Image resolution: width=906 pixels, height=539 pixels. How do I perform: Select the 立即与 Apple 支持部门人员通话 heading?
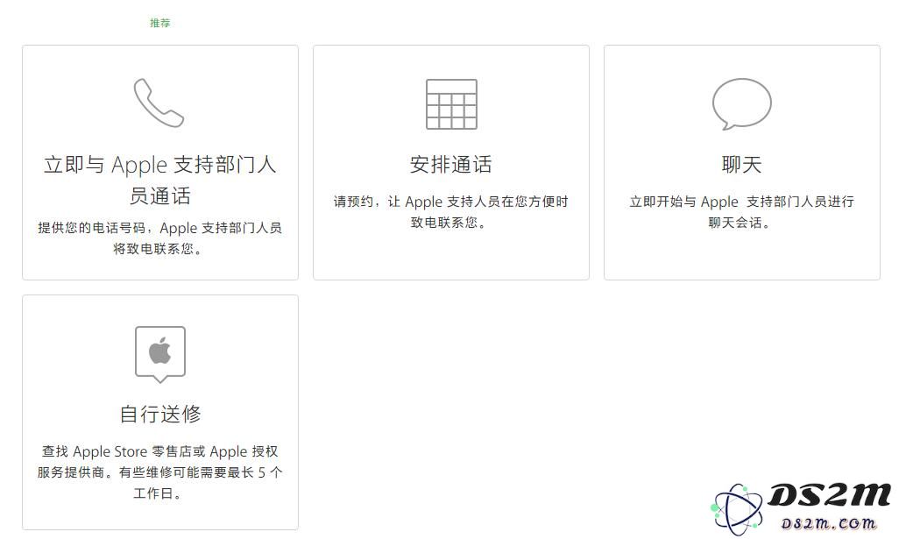pyautogui.click(x=160, y=180)
